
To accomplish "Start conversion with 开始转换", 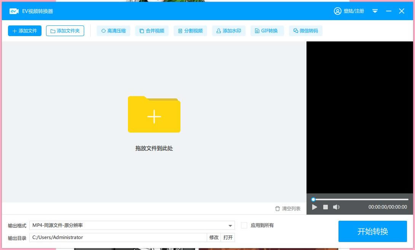I will (x=372, y=231).
